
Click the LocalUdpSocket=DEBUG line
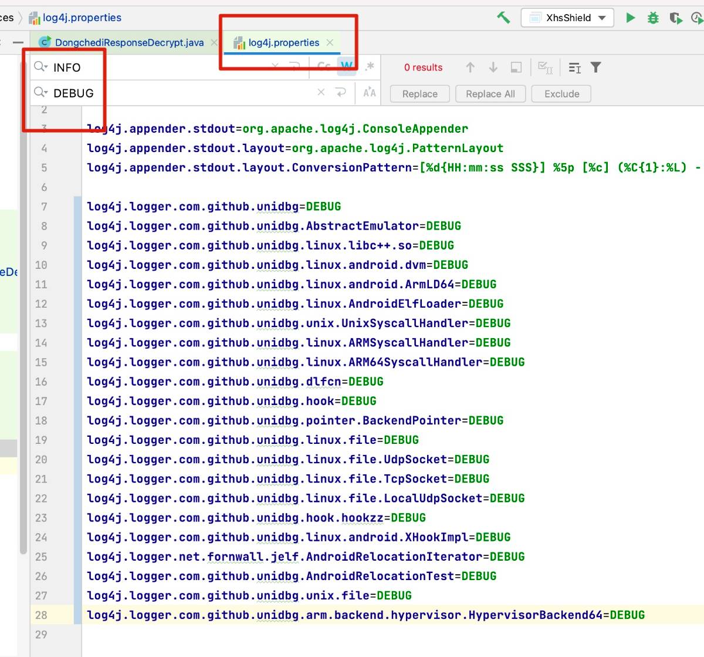pos(306,498)
